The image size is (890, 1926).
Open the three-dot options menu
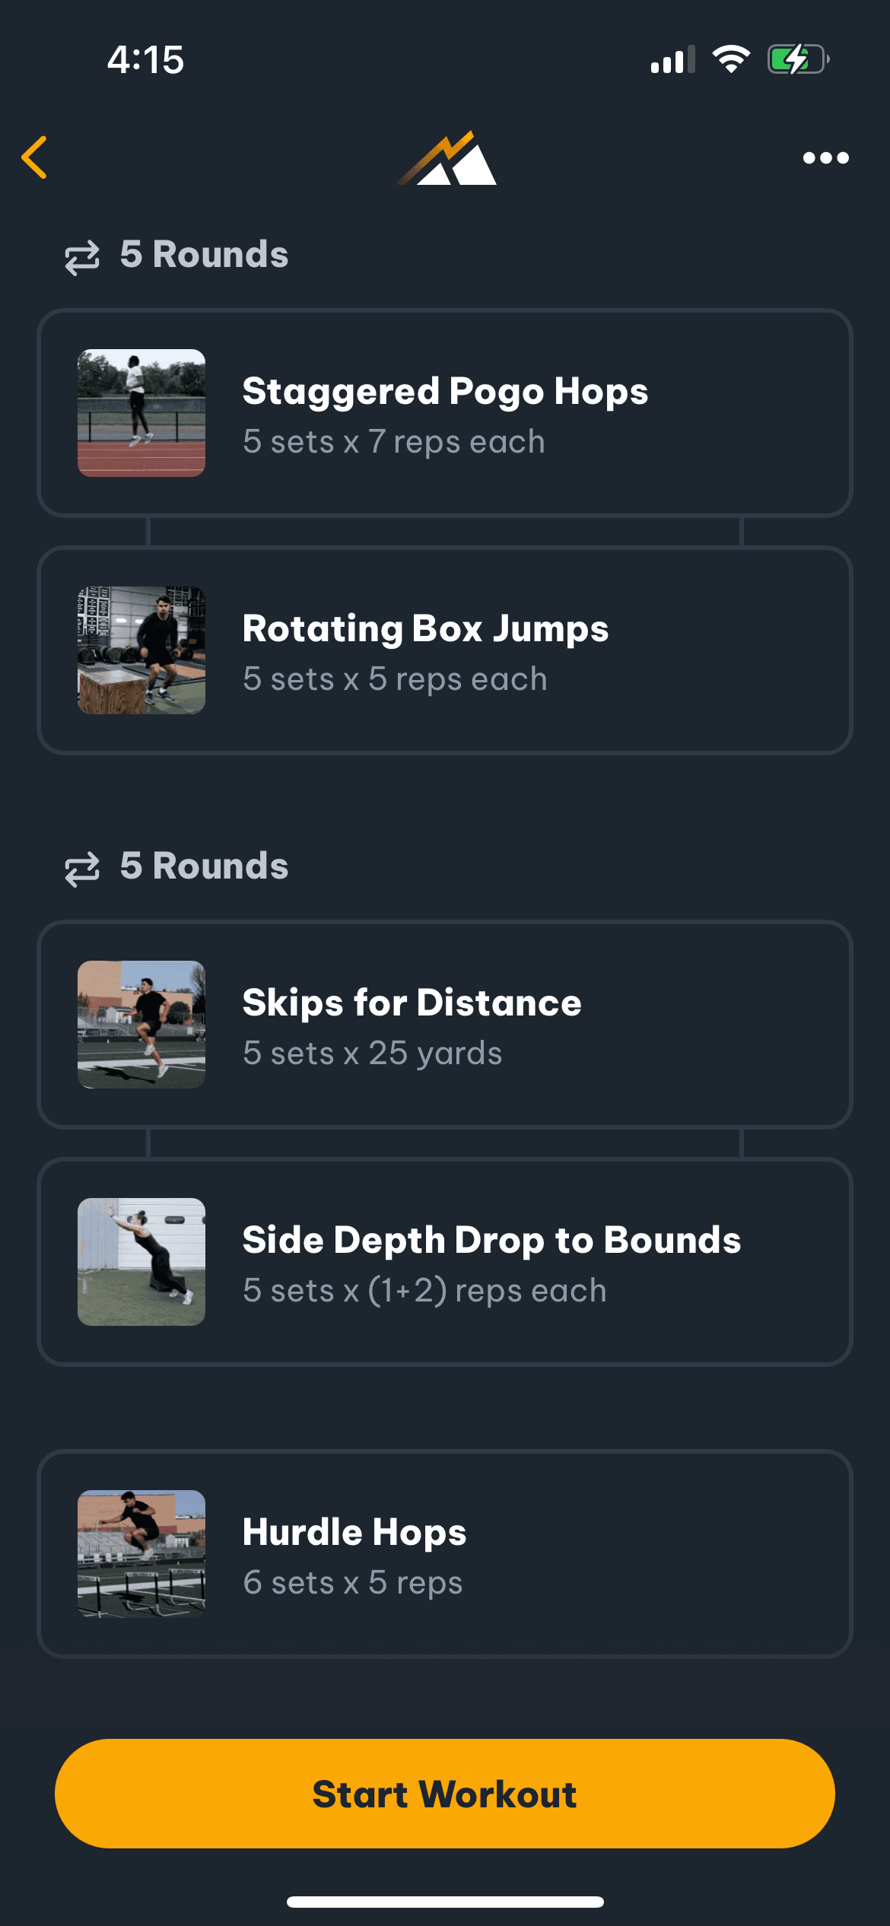click(x=826, y=157)
